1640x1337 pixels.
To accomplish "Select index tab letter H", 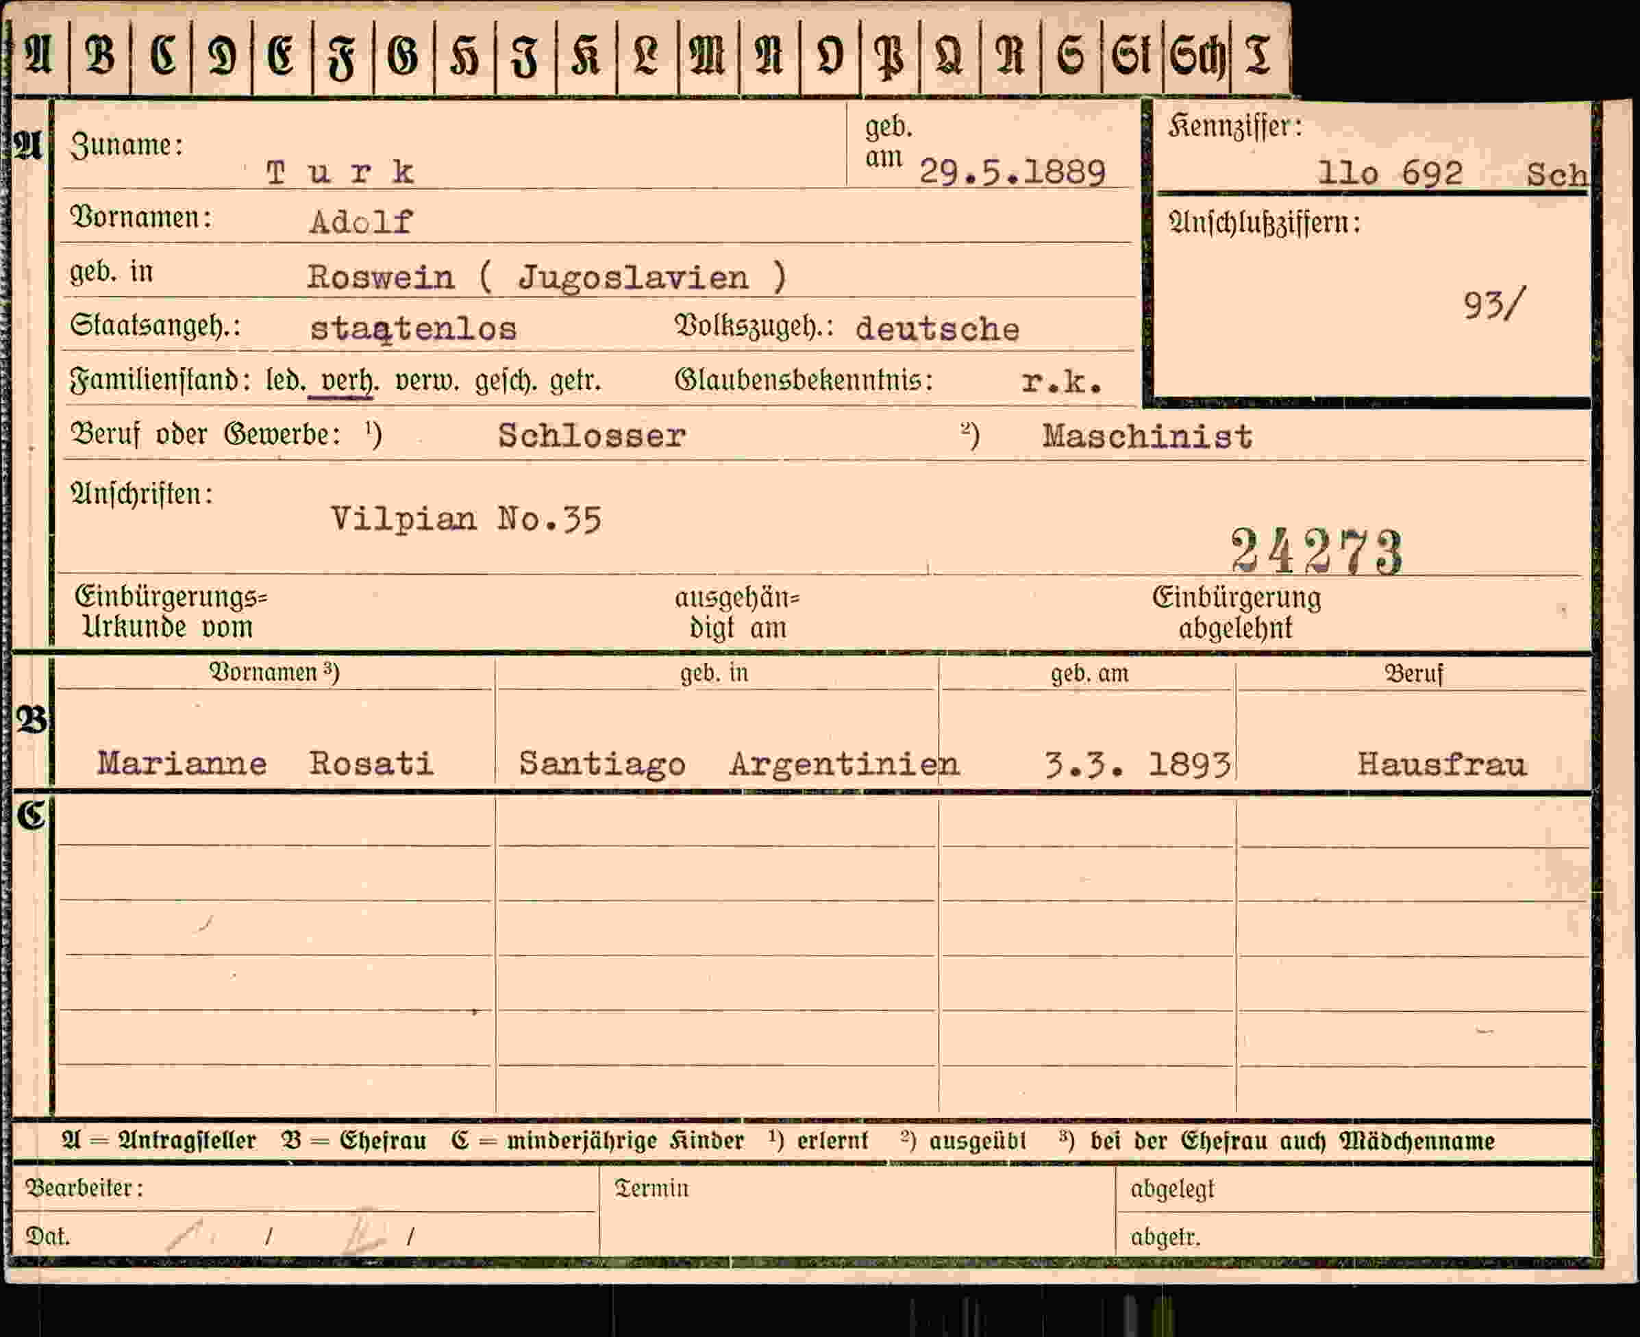I will click(464, 55).
